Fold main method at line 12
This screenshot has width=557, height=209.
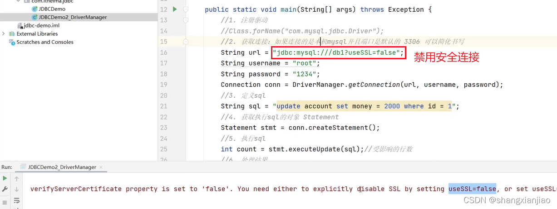coord(185,9)
